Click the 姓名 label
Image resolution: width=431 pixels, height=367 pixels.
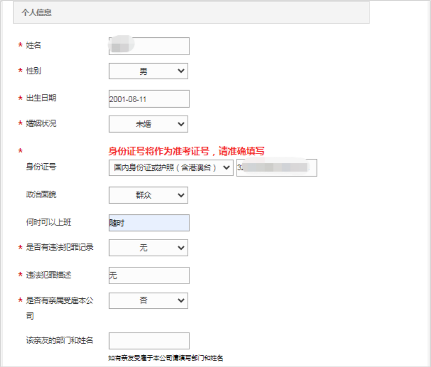[x=33, y=45]
